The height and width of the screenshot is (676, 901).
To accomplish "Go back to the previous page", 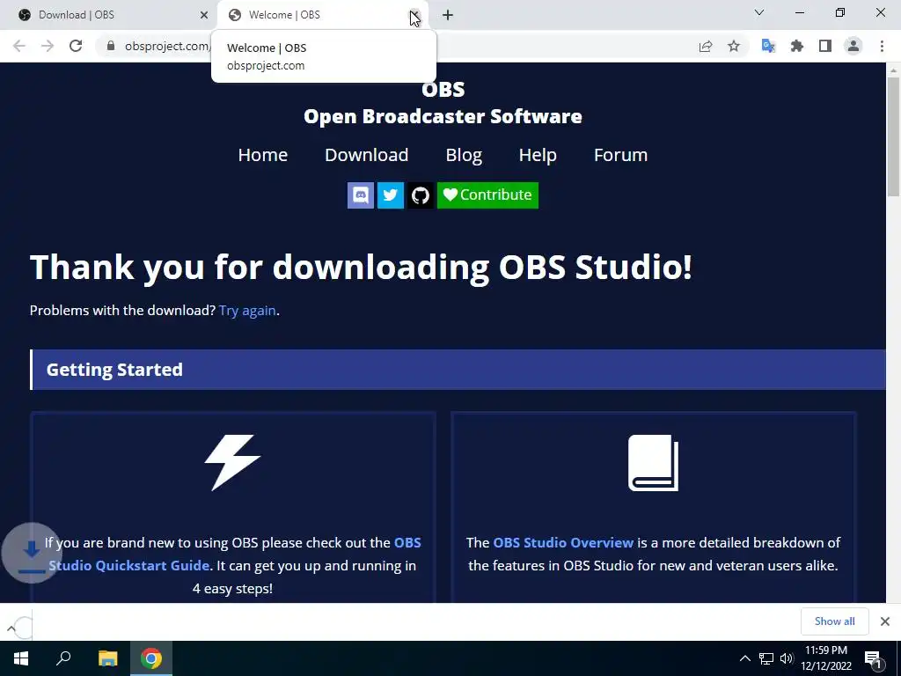I will click(x=19, y=46).
